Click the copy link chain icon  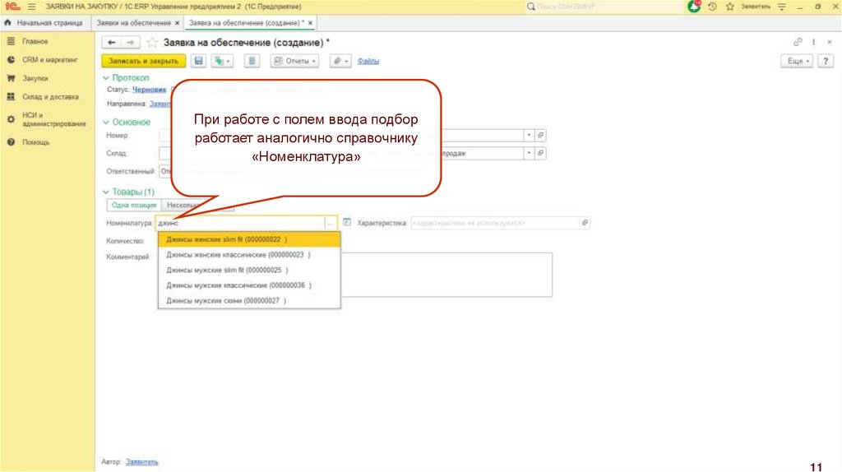[798, 42]
